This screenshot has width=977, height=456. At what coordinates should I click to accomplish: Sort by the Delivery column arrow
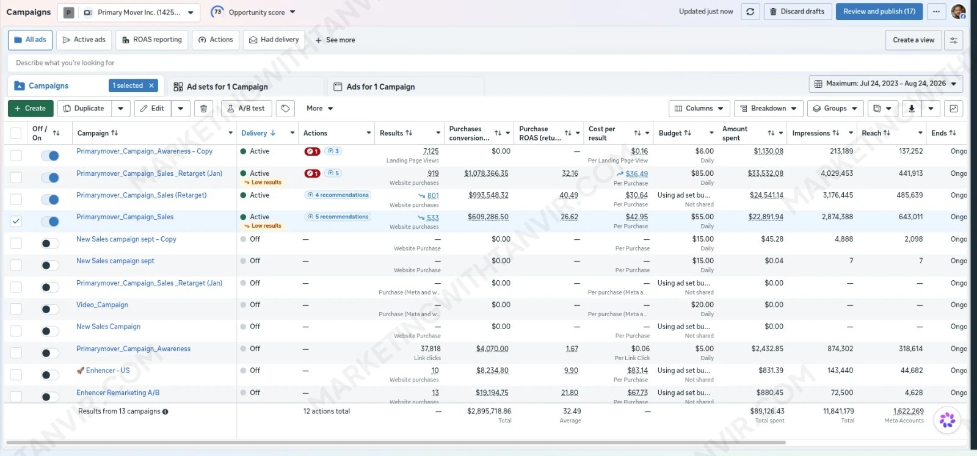(273, 133)
